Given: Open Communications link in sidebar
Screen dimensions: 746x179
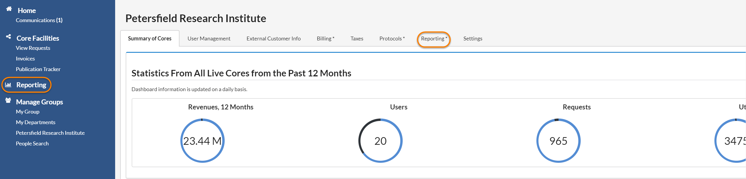Looking at the screenshot, I should pyautogui.click(x=39, y=20).
